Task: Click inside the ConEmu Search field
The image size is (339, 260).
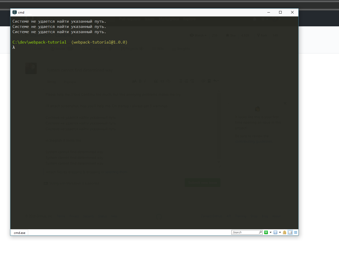Action: pyautogui.click(x=245, y=232)
